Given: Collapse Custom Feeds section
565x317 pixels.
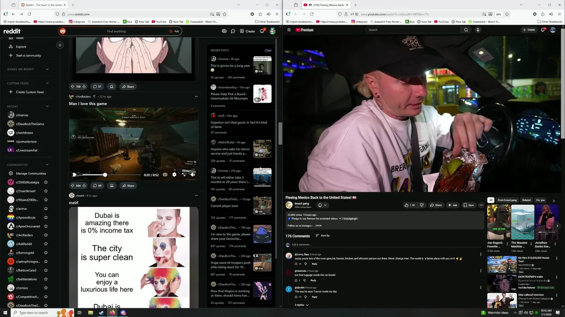Looking at the screenshot, I should click(x=47, y=83).
